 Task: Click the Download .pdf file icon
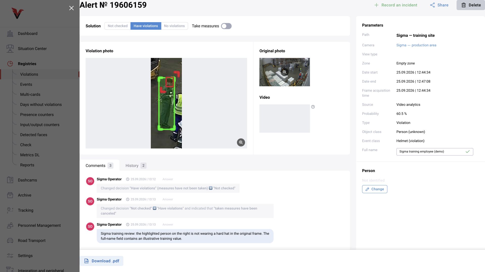pos(87,261)
